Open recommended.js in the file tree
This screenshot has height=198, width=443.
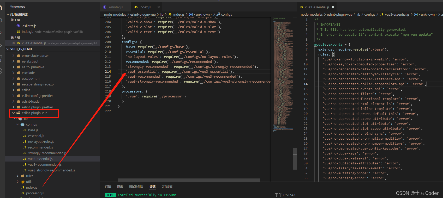tap(40, 147)
